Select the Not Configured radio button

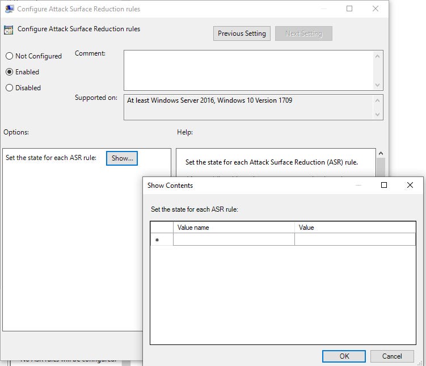click(9, 56)
